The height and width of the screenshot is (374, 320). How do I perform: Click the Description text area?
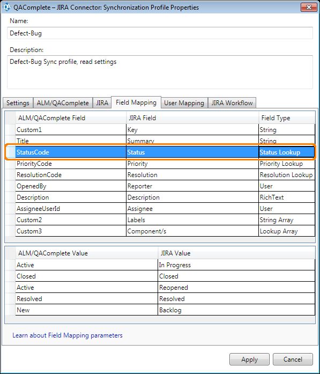[x=160, y=72]
